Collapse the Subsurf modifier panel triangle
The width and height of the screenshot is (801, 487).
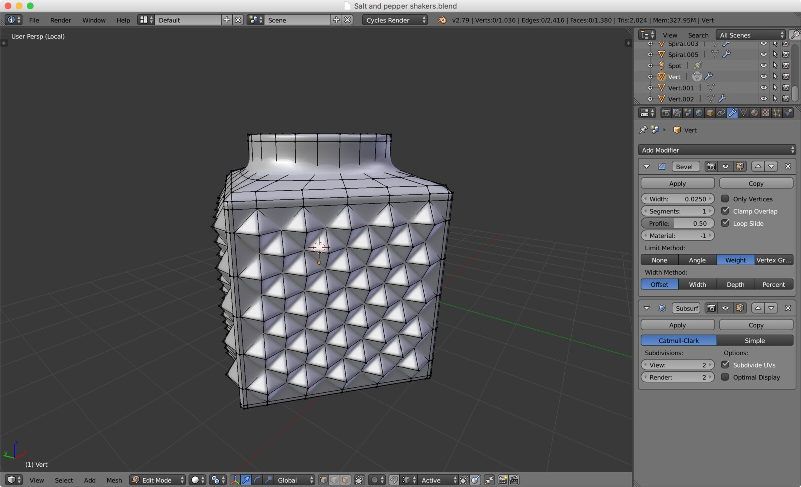coord(646,308)
